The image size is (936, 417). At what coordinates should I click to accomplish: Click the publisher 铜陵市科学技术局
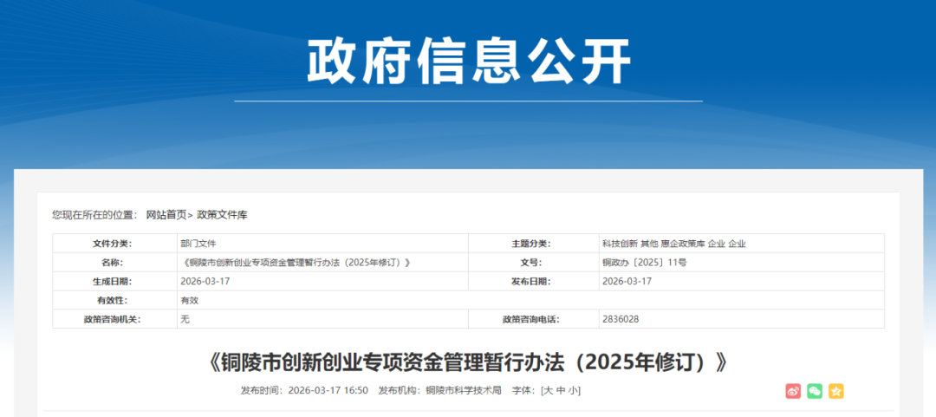pos(464,391)
